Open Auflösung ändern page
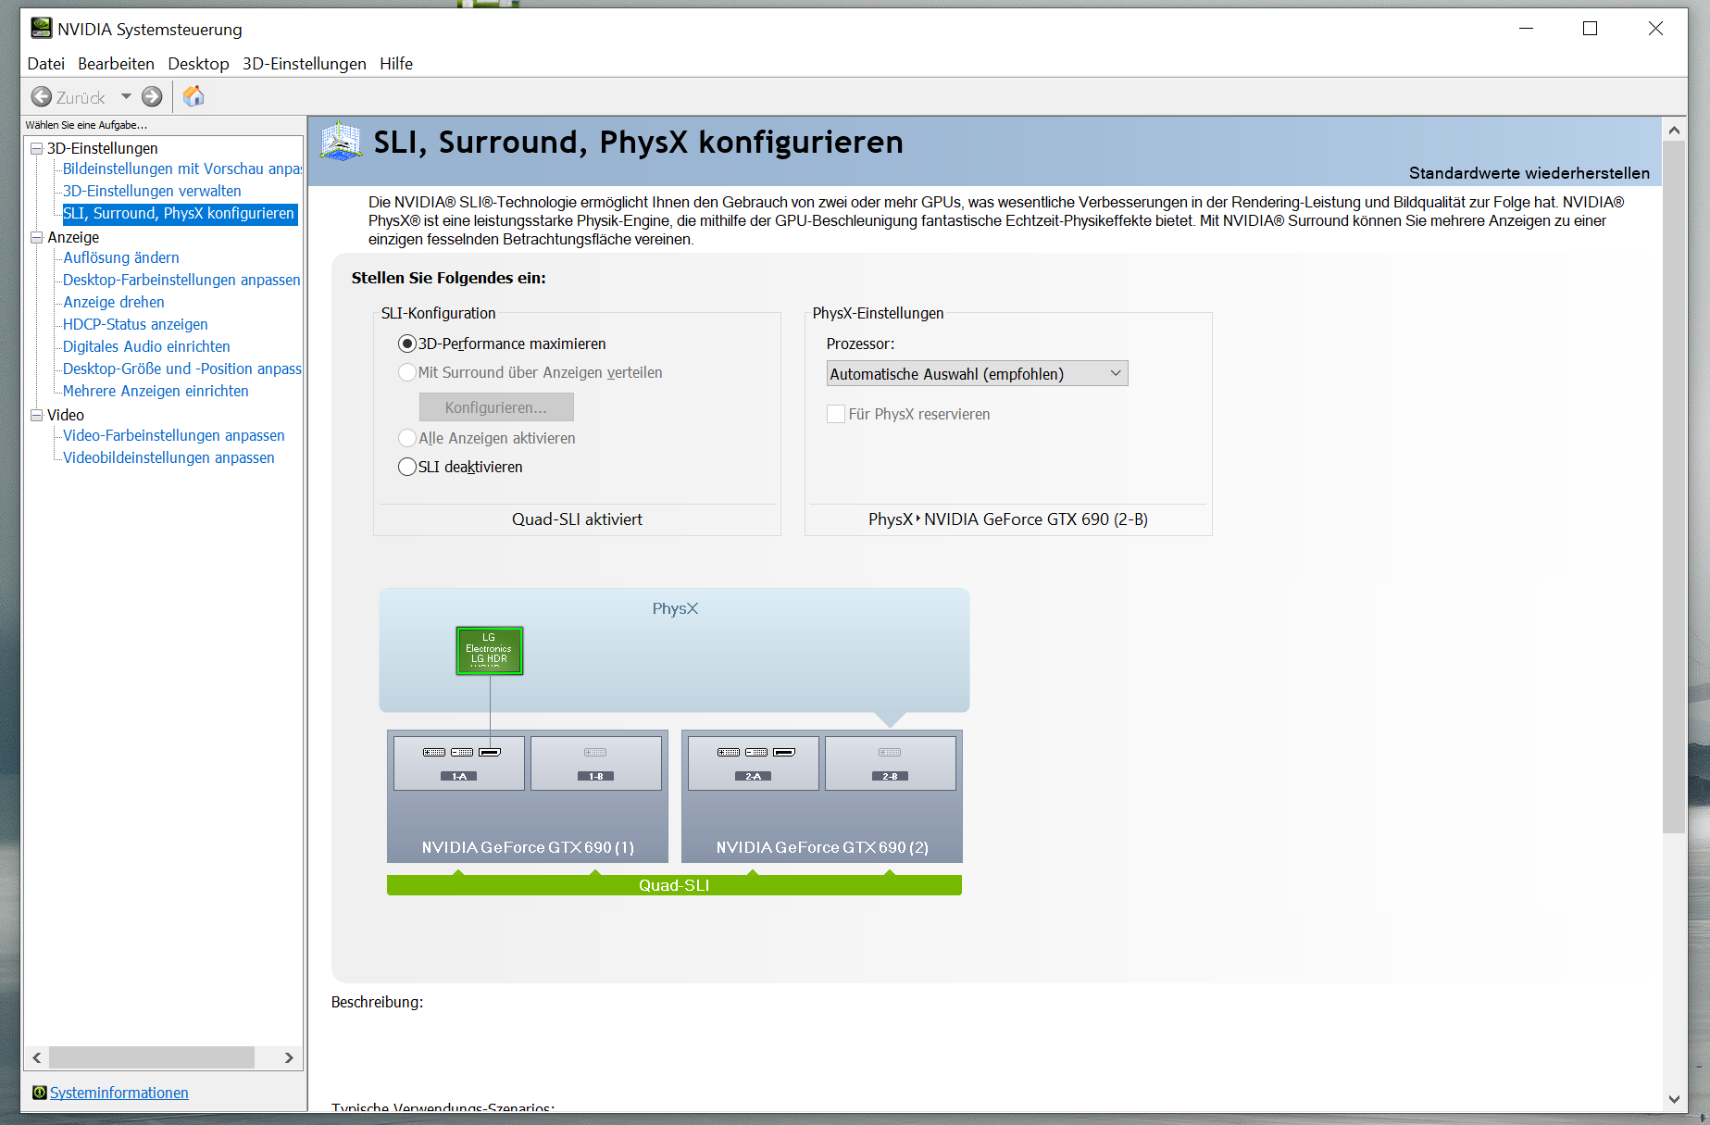1710x1125 pixels. pos(121,257)
